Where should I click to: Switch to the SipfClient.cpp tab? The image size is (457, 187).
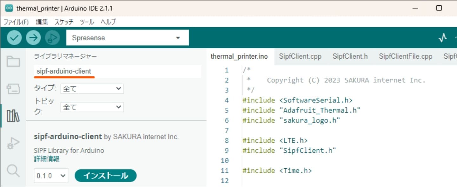point(300,56)
